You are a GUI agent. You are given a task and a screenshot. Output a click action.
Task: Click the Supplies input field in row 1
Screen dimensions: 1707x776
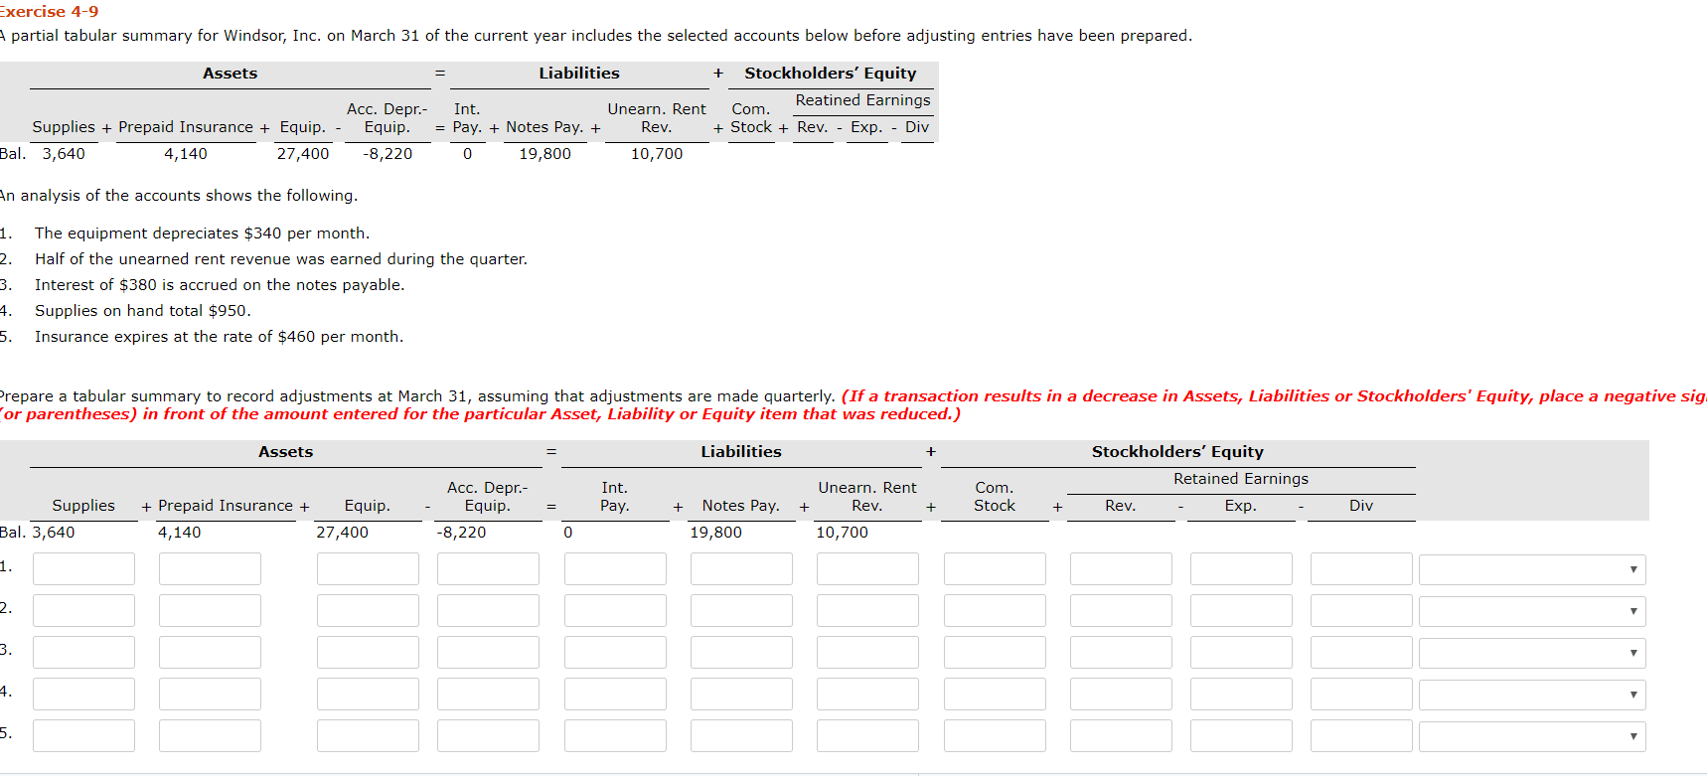[x=83, y=569]
